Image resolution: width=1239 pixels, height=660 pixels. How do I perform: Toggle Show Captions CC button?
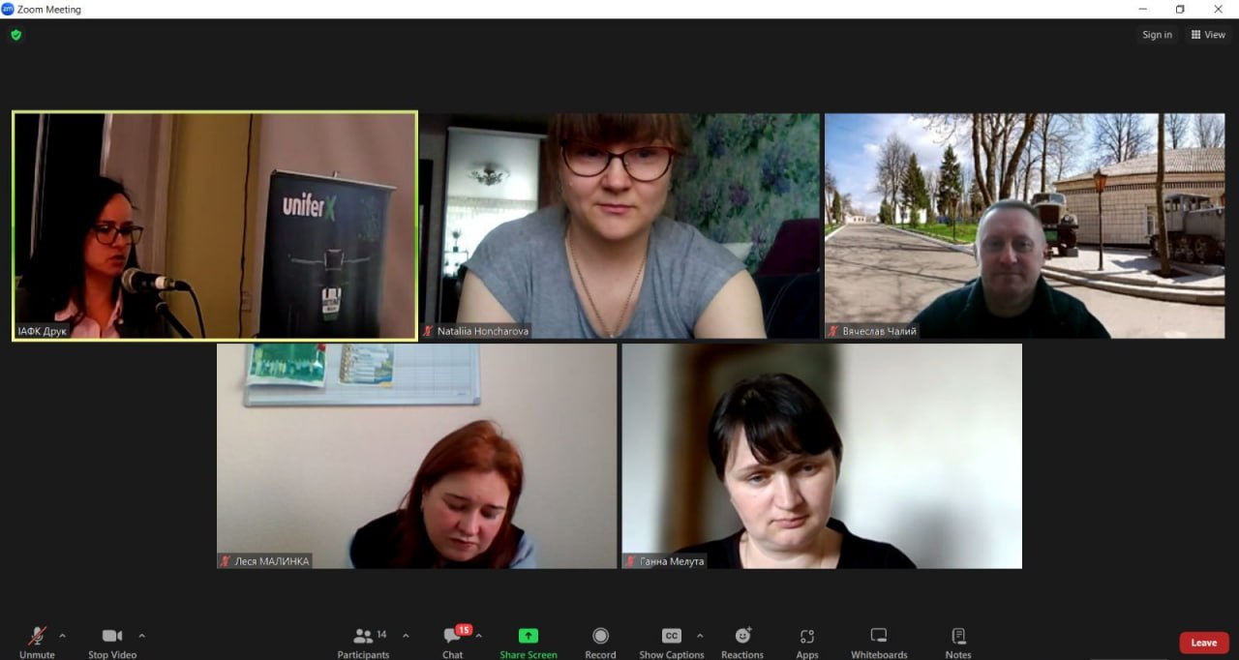pos(671,637)
